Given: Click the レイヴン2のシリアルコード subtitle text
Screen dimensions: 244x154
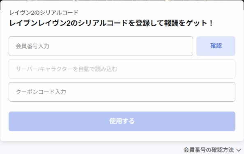Looking at the screenshot, I should click(44, 13).
